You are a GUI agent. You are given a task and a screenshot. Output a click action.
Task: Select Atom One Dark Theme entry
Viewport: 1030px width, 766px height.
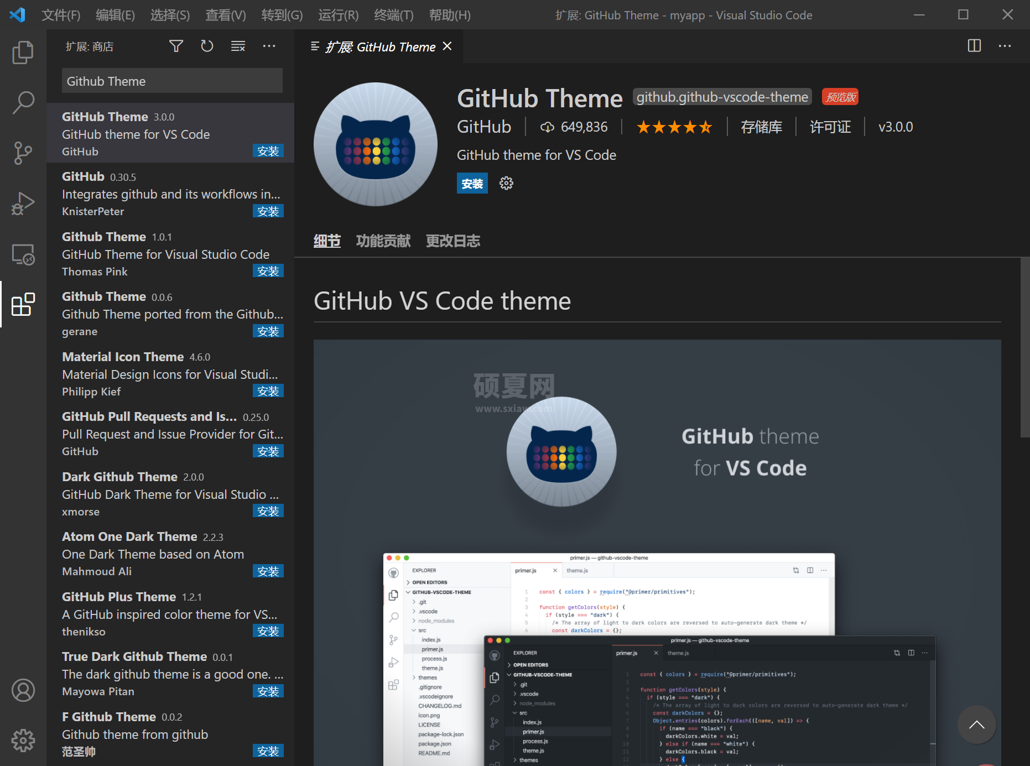click(170, 554)
